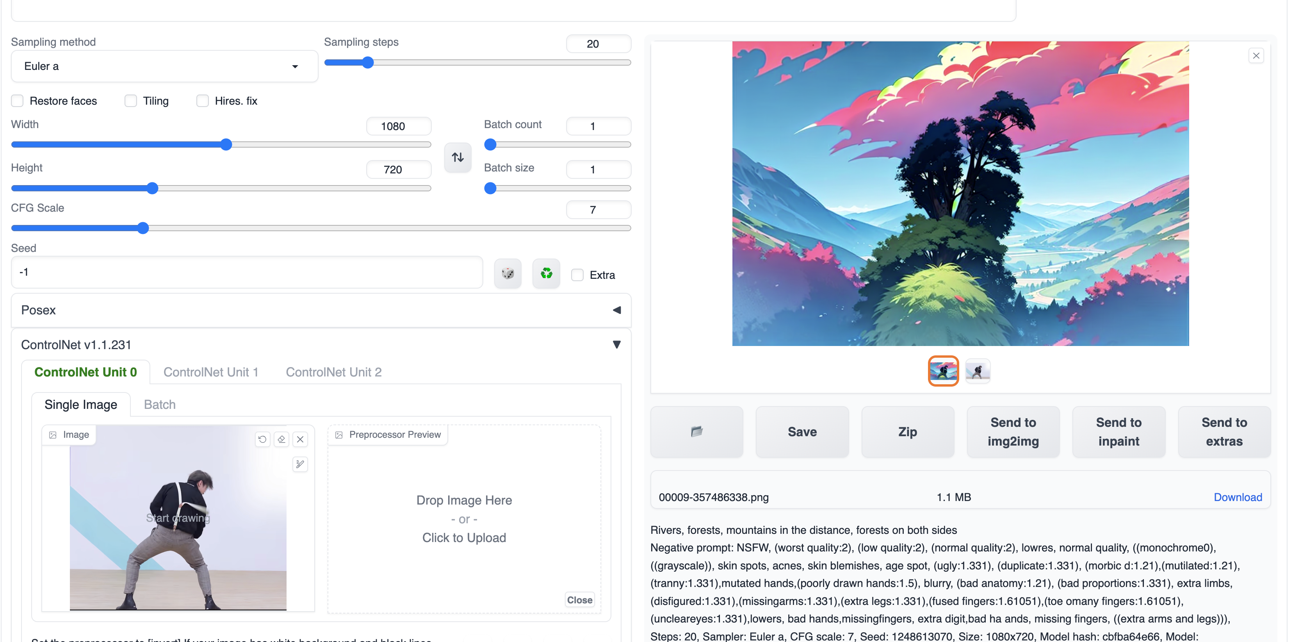Screen dimensions: 1293x642
Task: Enable Hires. fix checkbox
Action: pyautogui.click(x=202, y=101)
